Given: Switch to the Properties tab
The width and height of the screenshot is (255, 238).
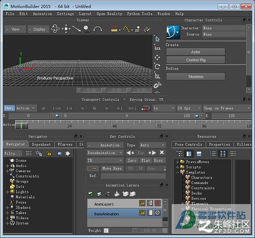Looking at the screenshot, I should pos(220,144).
